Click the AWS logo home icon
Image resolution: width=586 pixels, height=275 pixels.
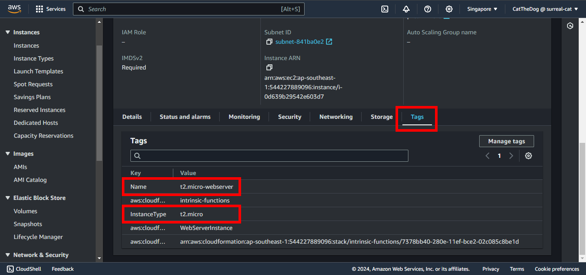pos(15,9)
